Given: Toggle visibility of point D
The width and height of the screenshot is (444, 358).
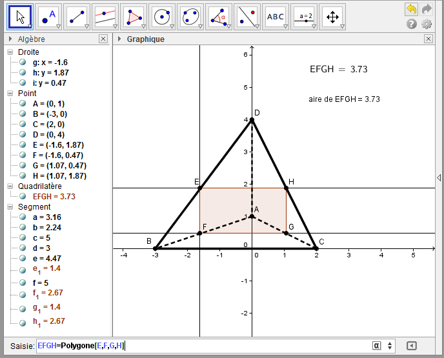Looking at the screenshot, I should tap(23, 135).
